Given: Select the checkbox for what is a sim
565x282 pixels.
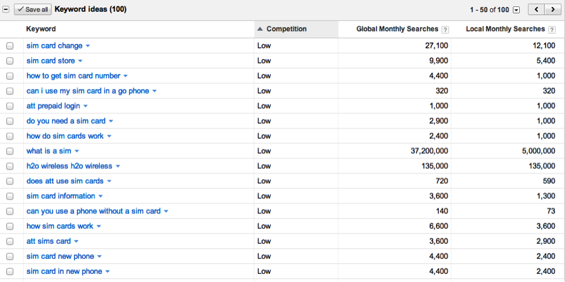Looking at the screenshot, I should point(9,151).
